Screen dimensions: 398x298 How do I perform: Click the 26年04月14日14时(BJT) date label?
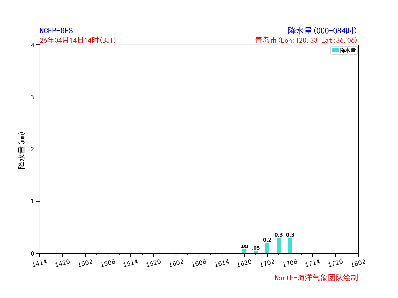point(78,40)
